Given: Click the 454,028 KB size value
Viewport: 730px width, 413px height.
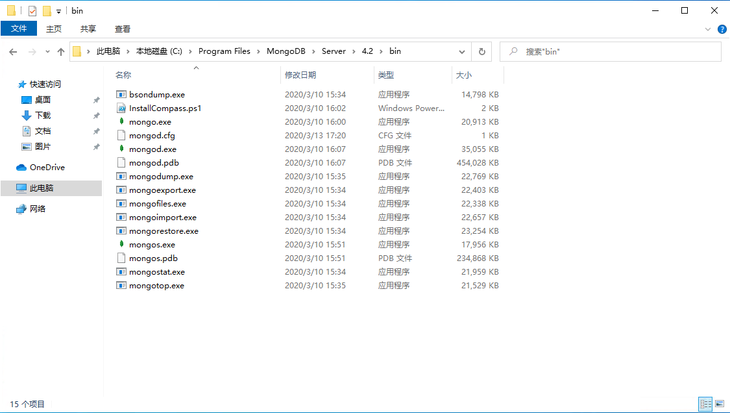Looking at the screenshot, I should (x=478, y=163).
